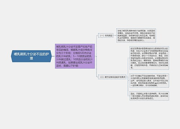
Task: Click the last line 食。 of the longest note
Action: [132, 68]
